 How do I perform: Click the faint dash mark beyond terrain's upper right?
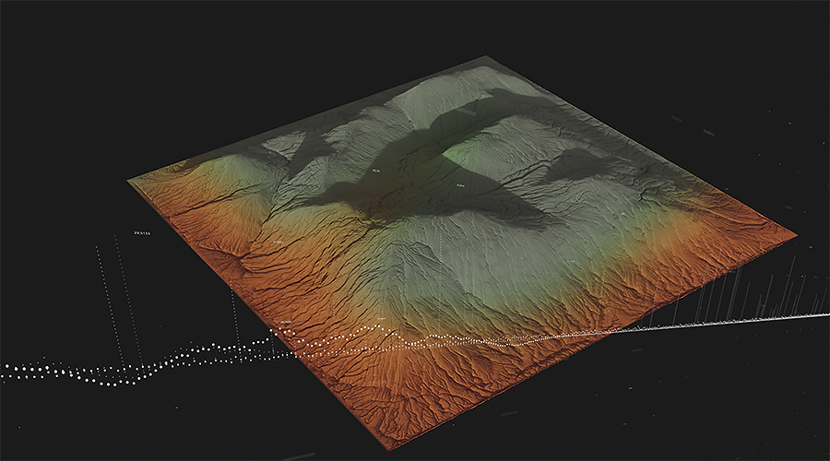[676, 119]
